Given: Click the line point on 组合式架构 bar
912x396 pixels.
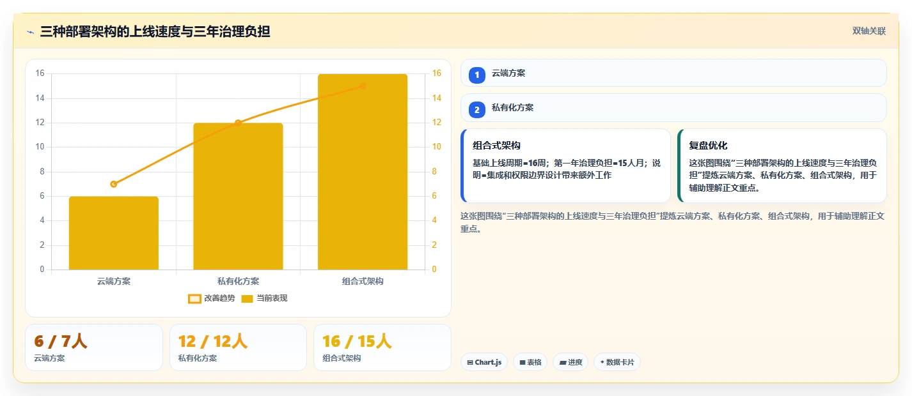Looking at the screenshot, I should tap(363, 86).
